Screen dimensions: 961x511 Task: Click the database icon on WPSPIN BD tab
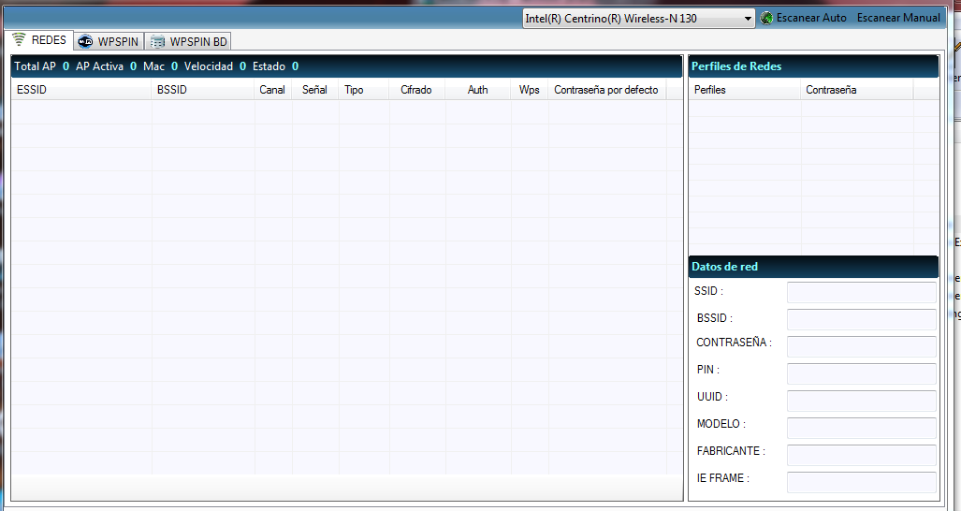tap(158, 41)
